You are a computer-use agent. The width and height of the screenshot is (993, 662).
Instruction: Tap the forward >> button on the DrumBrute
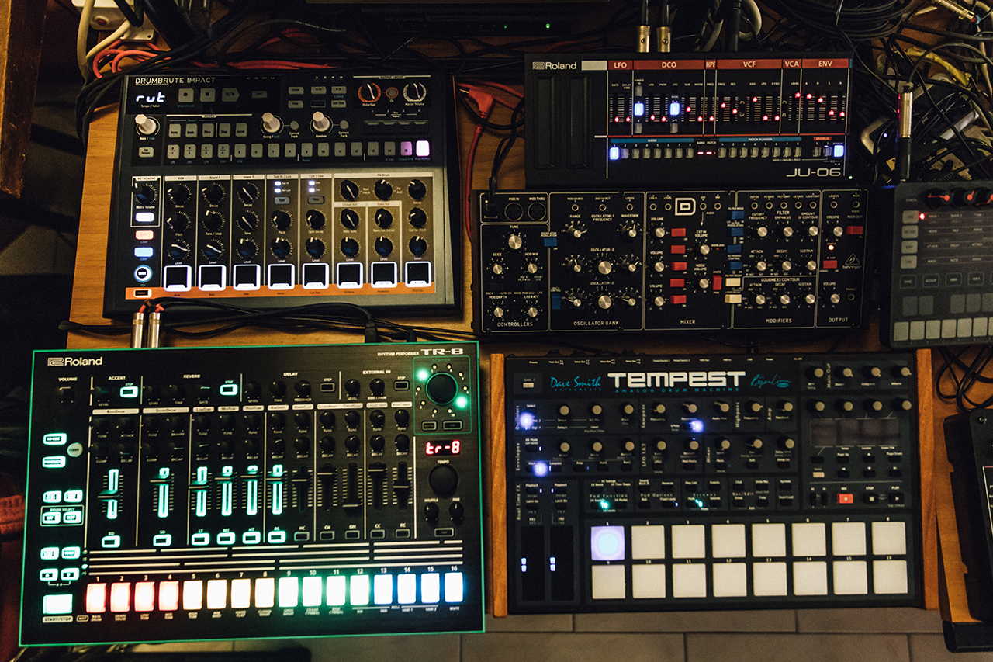tap(338, 90)
